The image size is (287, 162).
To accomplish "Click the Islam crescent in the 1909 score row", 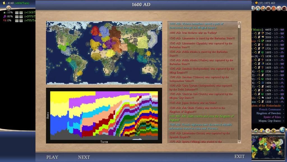I will (x=262, y=41).
